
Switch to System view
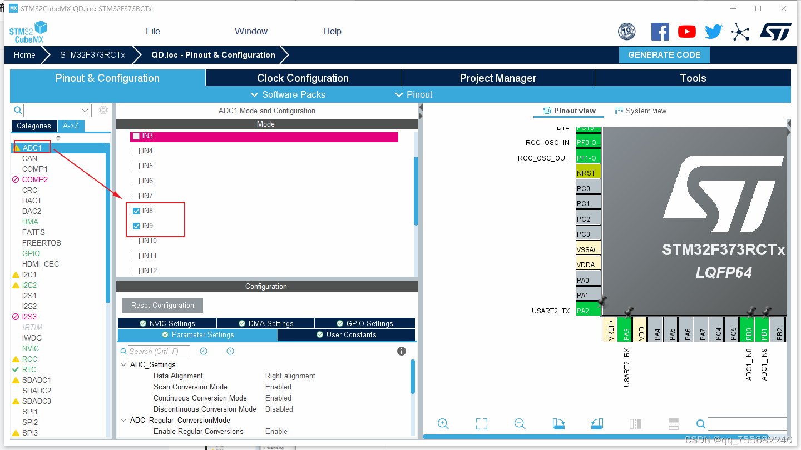click(x=641, y=111)
